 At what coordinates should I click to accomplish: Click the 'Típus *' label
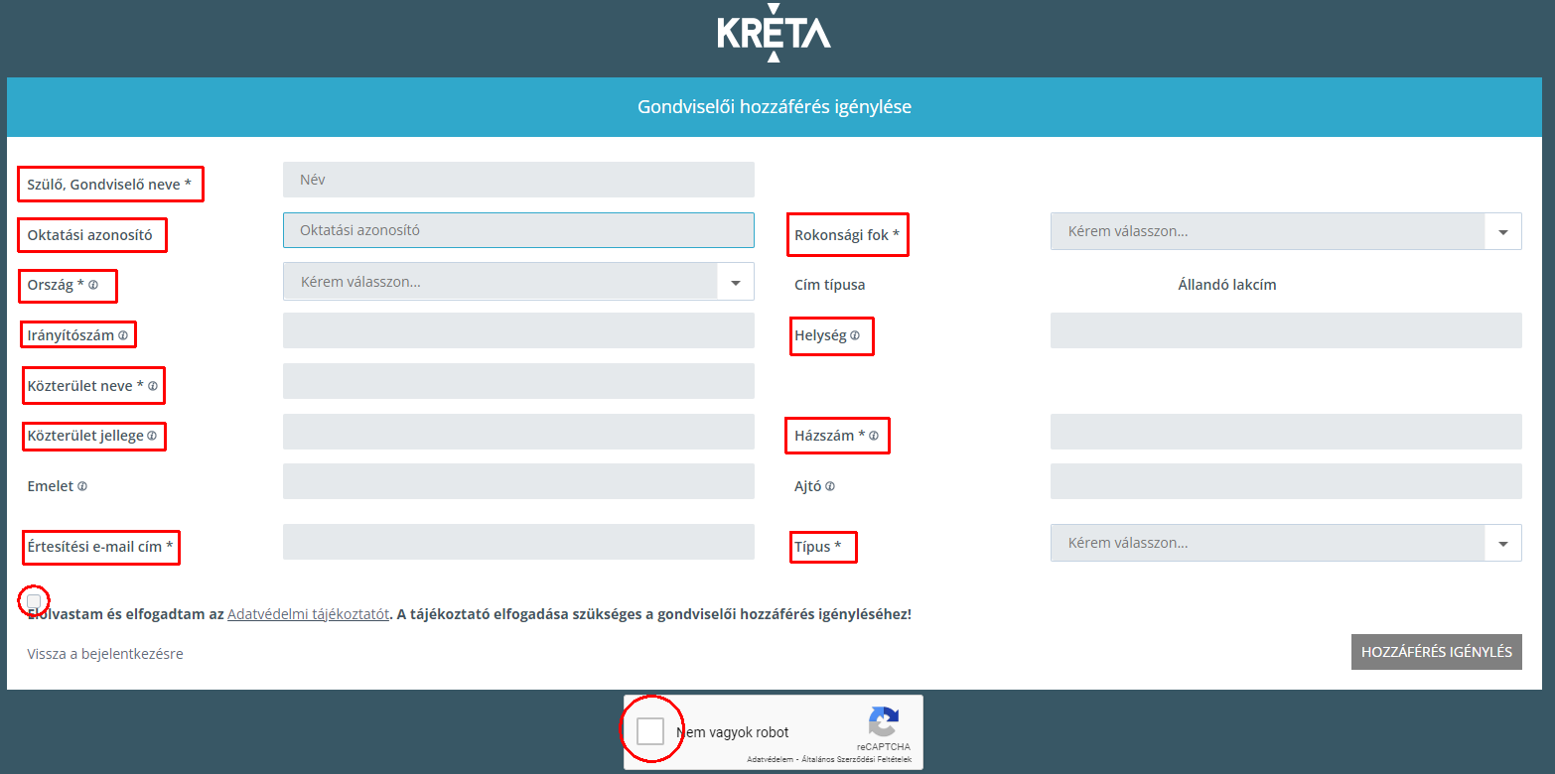[x=818, y=547]
